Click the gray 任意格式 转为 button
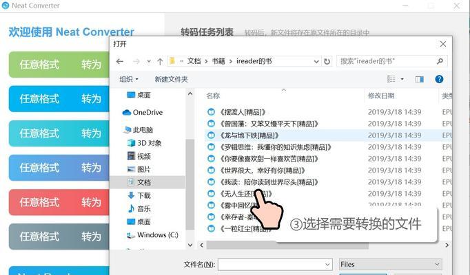This screenshot has width=470, height=275. point(59,236)
